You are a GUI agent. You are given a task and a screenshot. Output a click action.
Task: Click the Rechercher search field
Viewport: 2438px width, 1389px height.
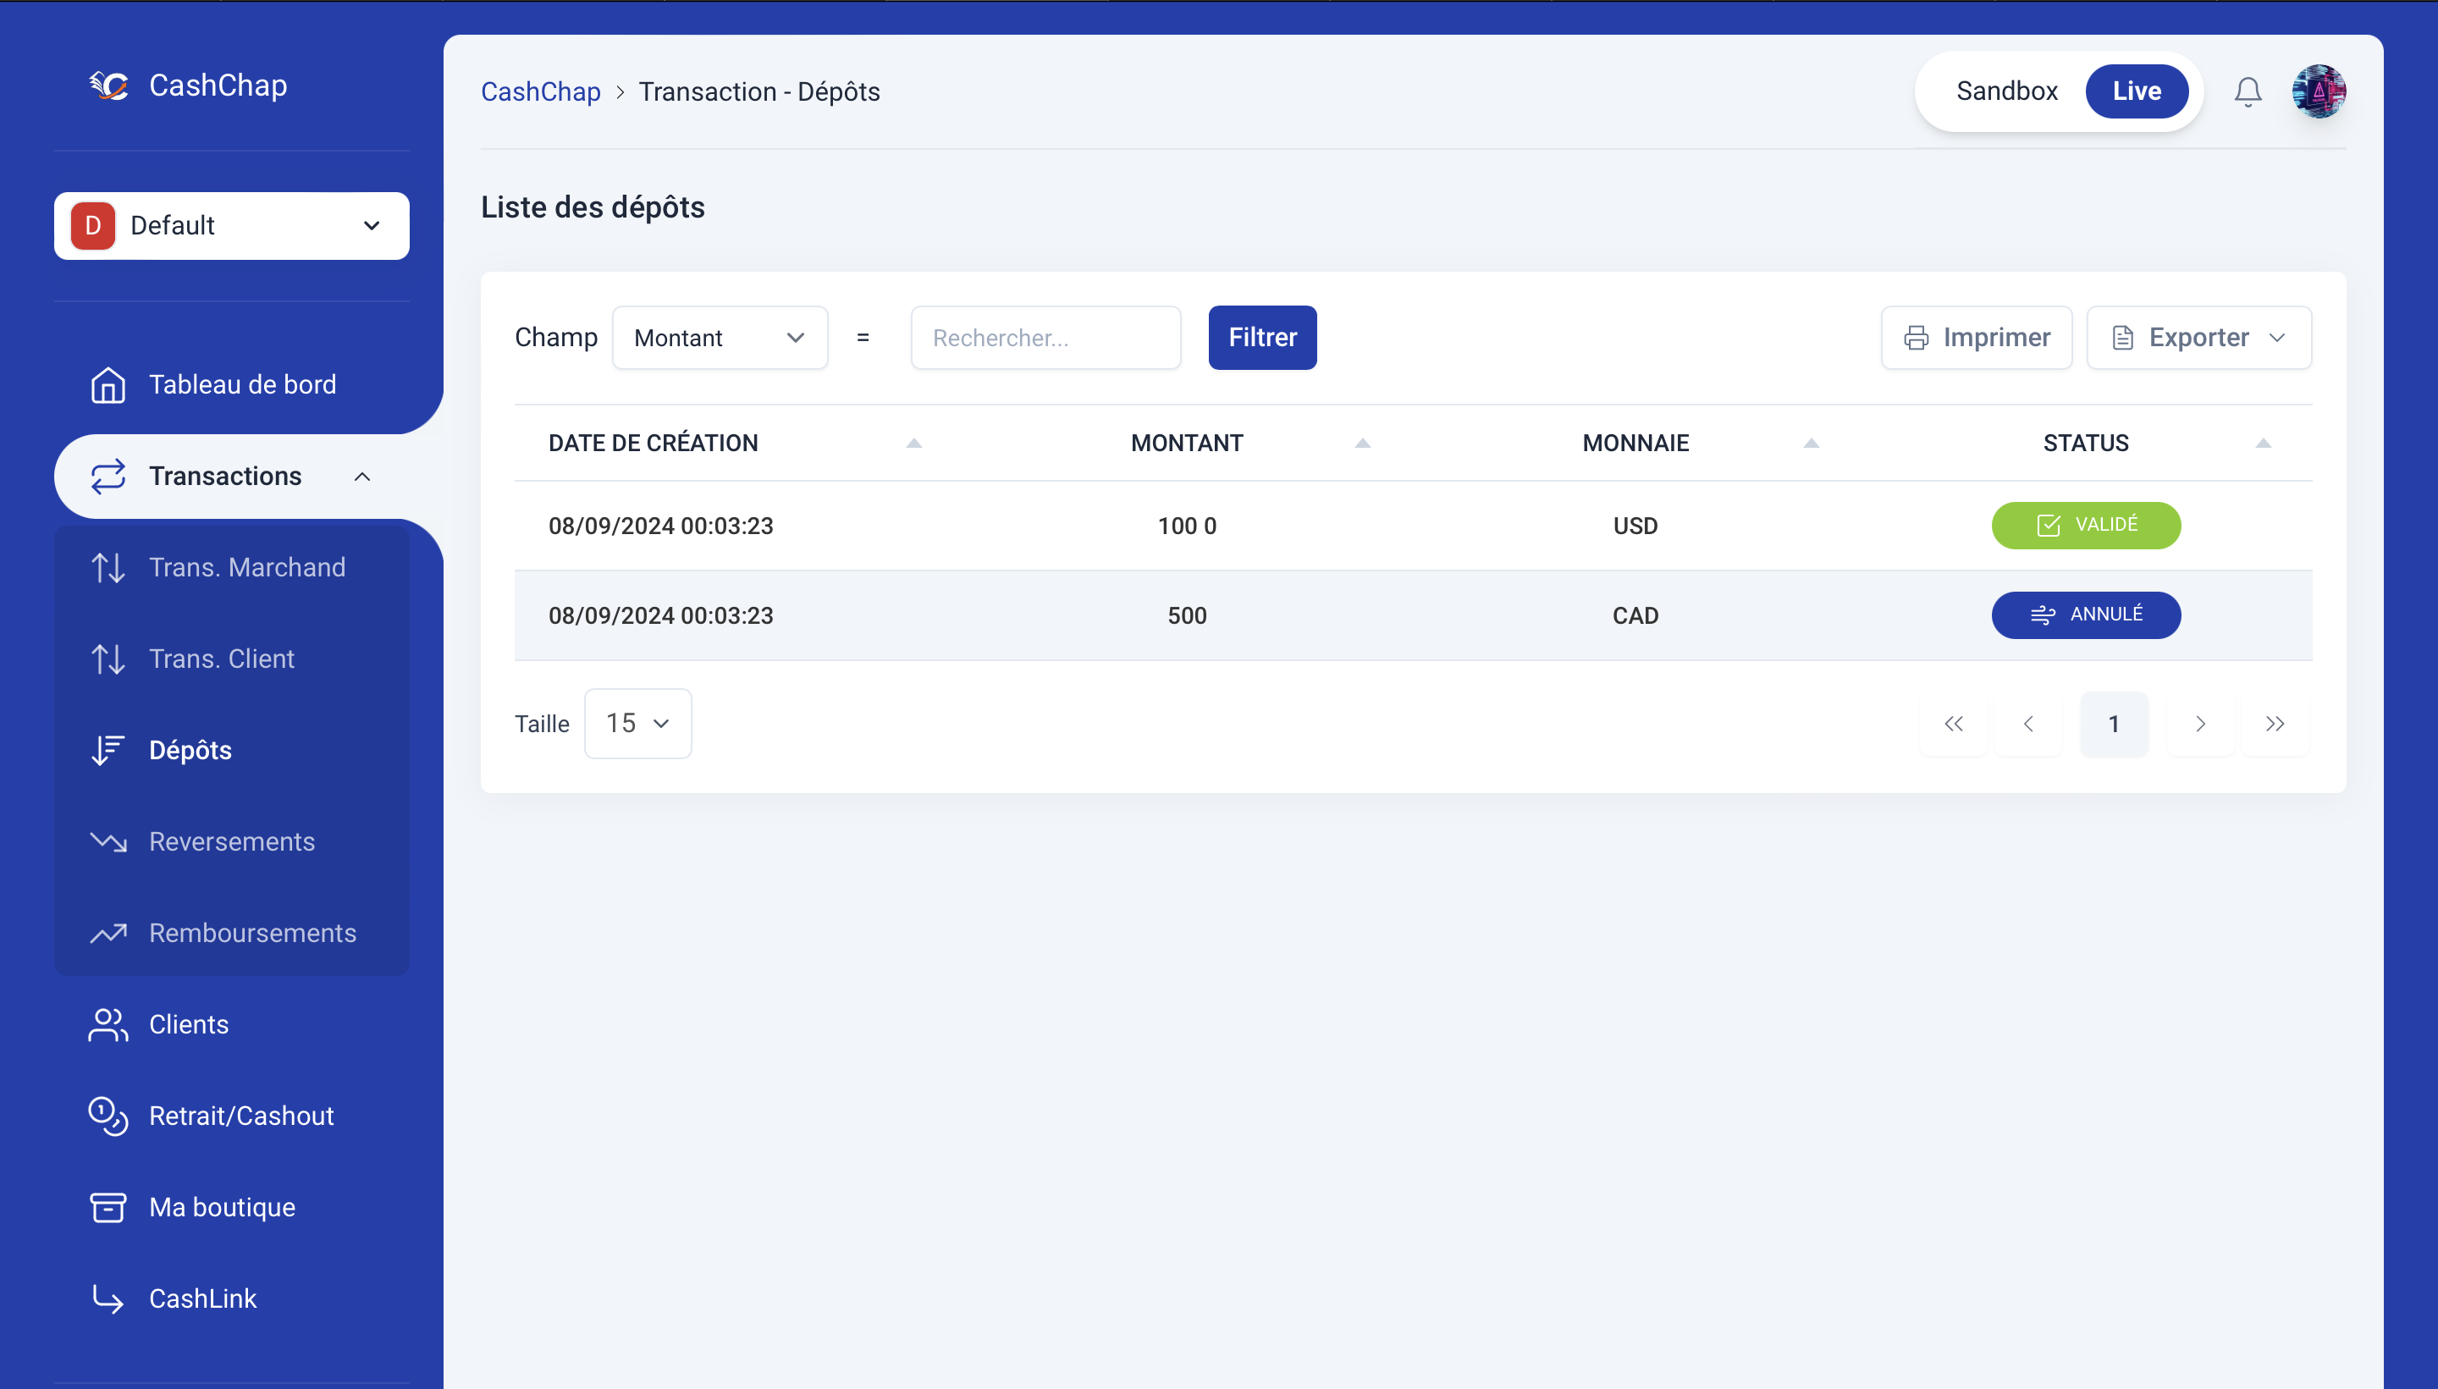click(1045, 338)
